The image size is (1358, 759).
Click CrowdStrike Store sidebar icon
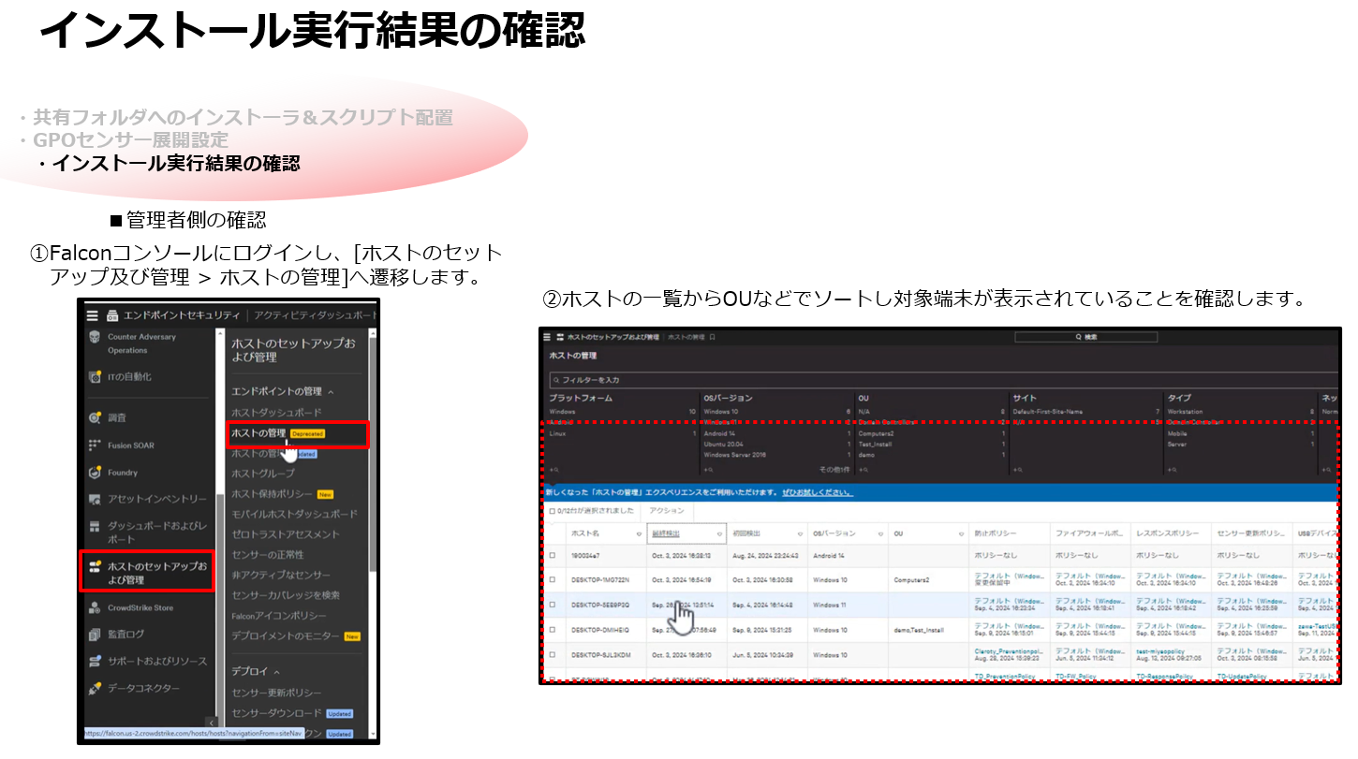point(95,608)
